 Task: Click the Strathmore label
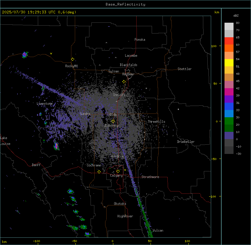[x=150, y=177]
